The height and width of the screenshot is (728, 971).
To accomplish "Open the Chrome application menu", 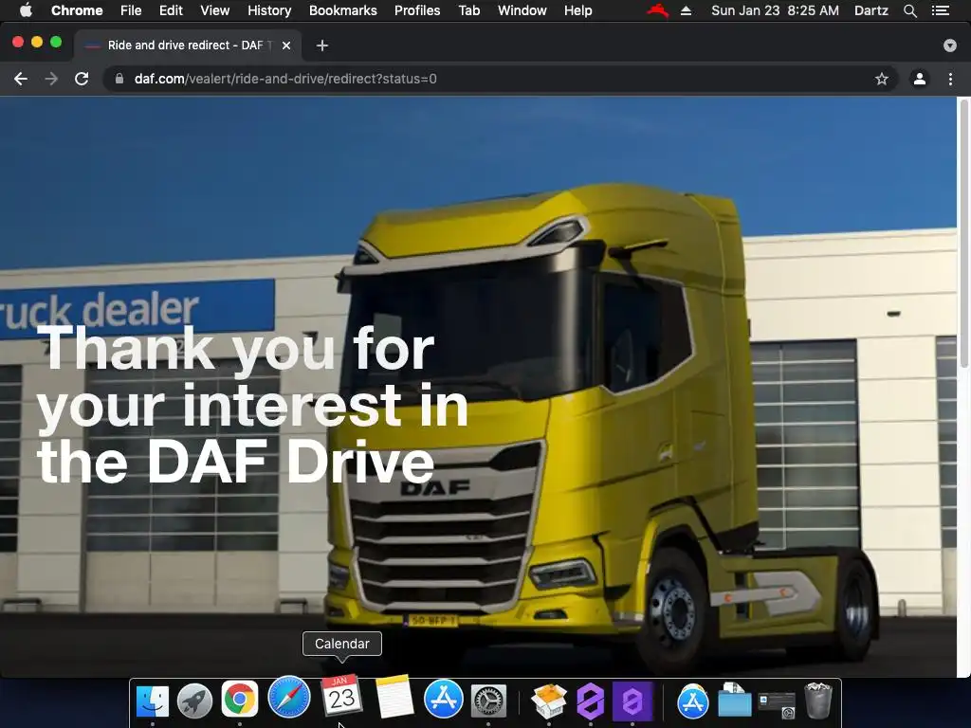I will [77, 10].
